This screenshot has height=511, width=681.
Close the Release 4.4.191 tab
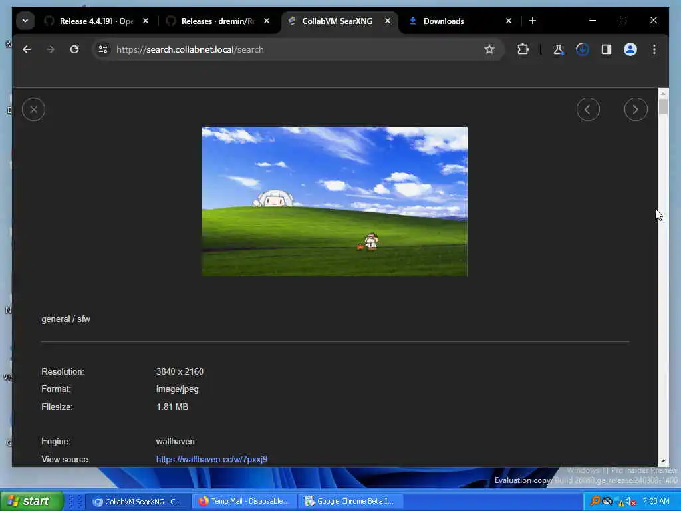pos(146,21)
